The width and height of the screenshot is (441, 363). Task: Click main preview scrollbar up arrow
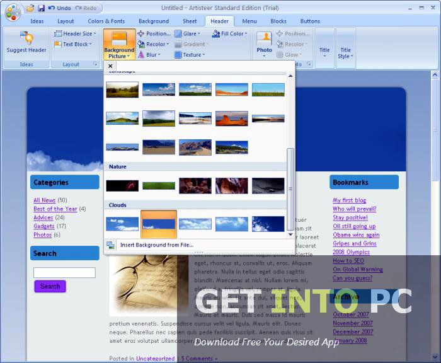435,74
